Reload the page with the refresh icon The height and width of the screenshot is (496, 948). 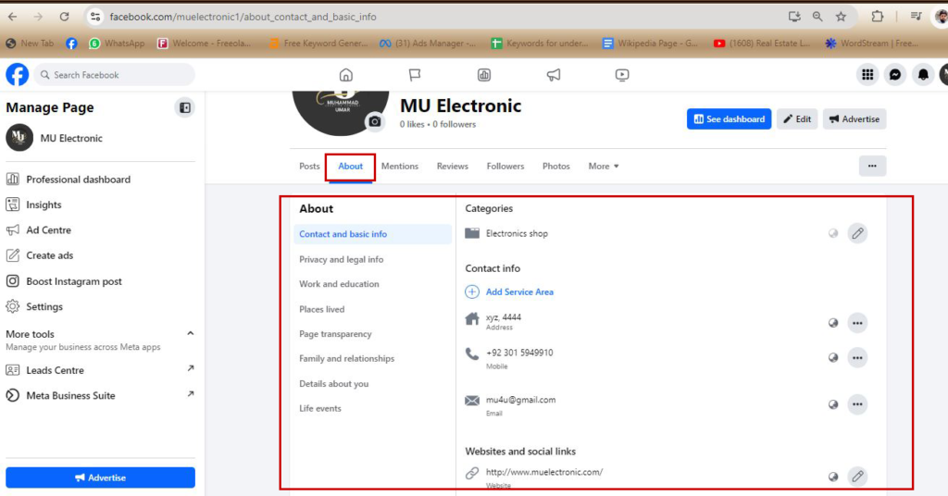[x=64, y=17]
